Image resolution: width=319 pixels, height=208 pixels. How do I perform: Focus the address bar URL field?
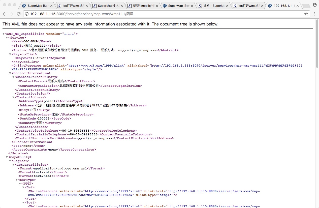pos(166,14)
